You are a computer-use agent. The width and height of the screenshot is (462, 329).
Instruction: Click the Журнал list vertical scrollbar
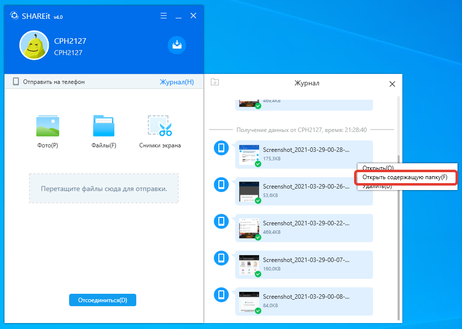[397, 198]
